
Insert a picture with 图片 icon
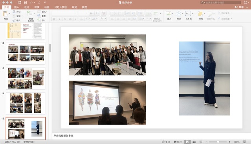[169, 14]
